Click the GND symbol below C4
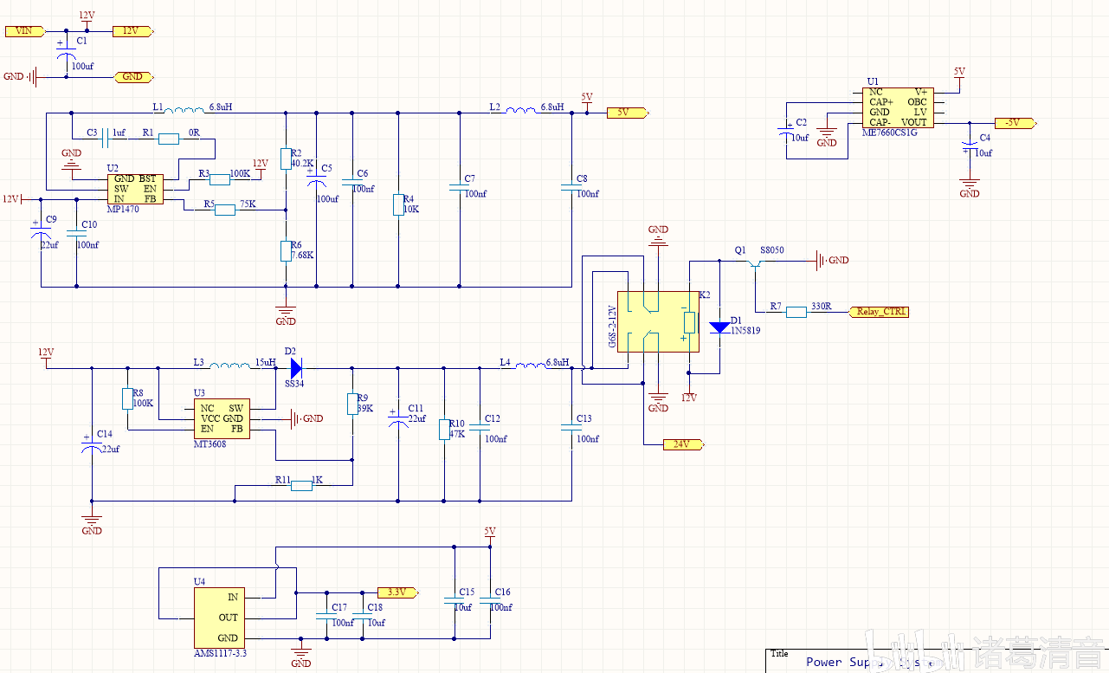1109x673 pixels. tap(970, 186)
